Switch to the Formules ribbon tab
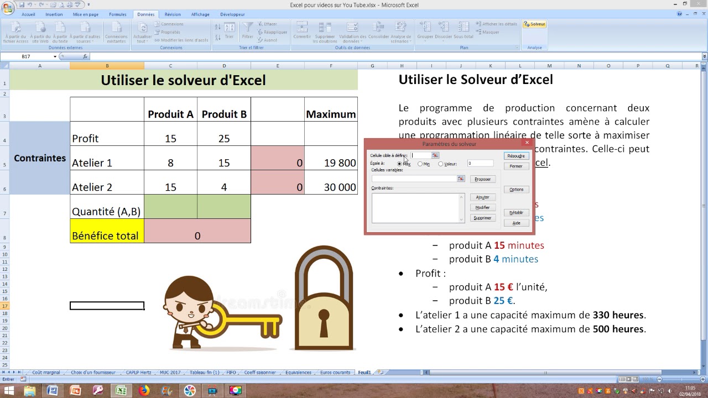 tap(118, 14)
